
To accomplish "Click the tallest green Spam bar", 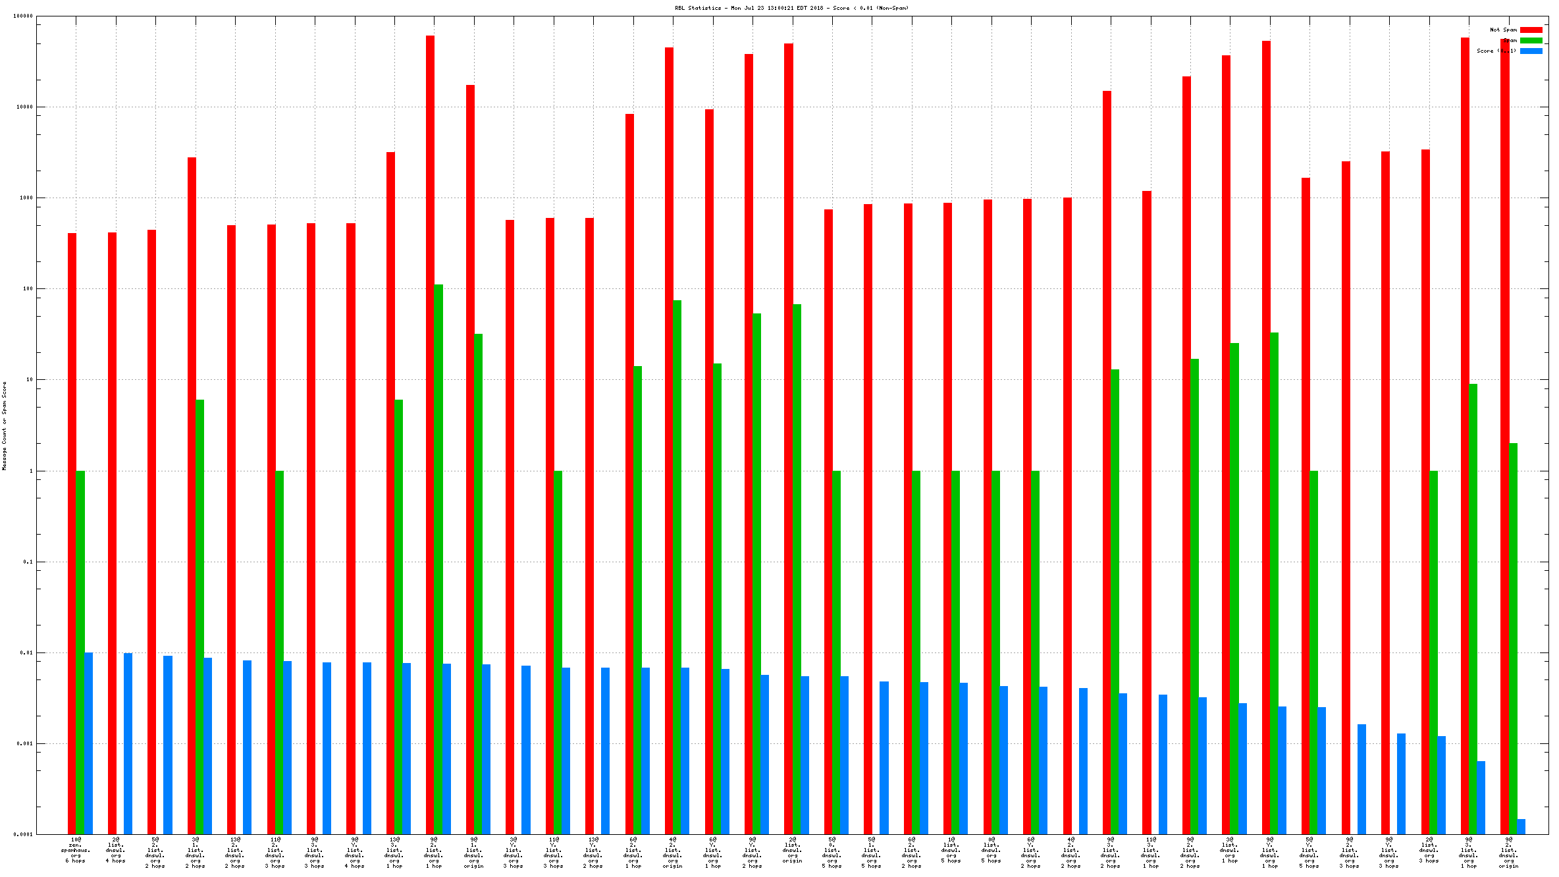I will tap(438, 560).
